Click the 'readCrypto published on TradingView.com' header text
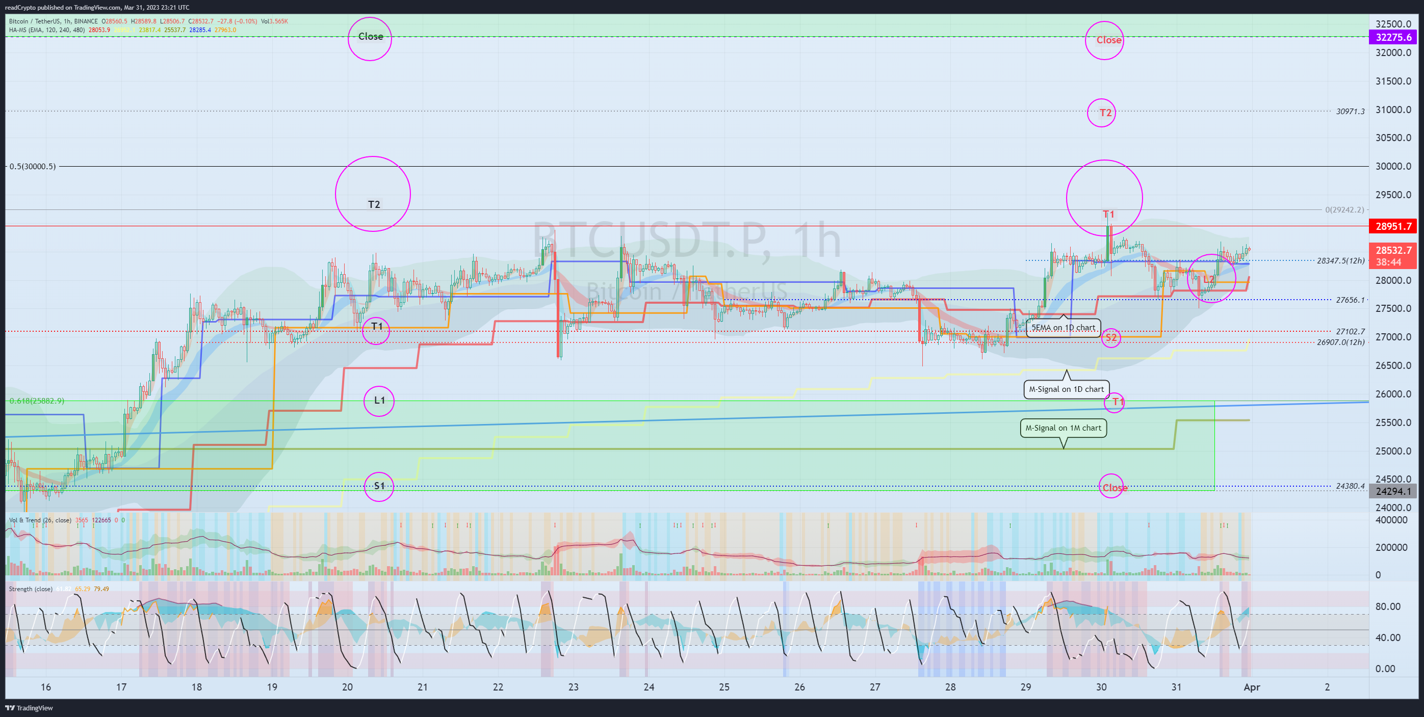Image resolution: width=1424 pixels, height=717 pixels. click(63, 7)
